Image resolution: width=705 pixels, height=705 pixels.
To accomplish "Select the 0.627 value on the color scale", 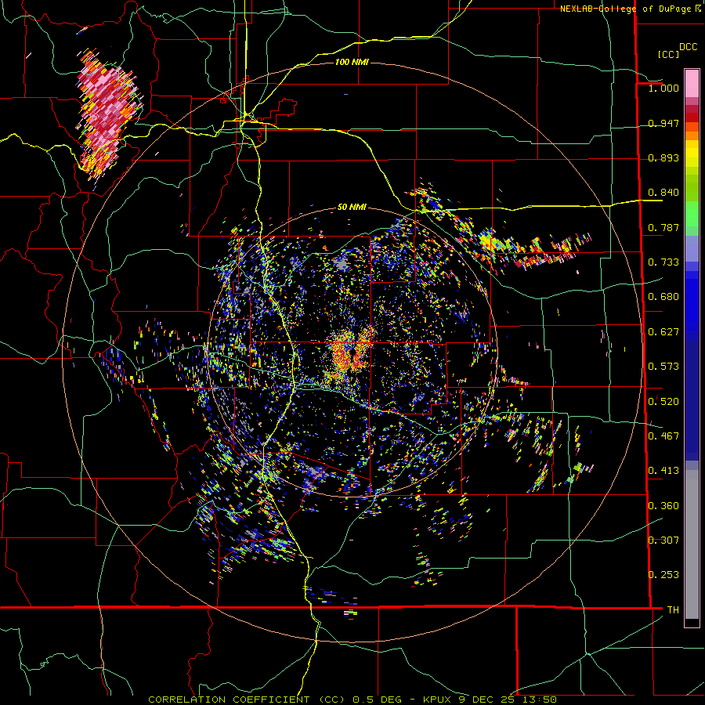I will pyautogui.click(x=663, y=331).
